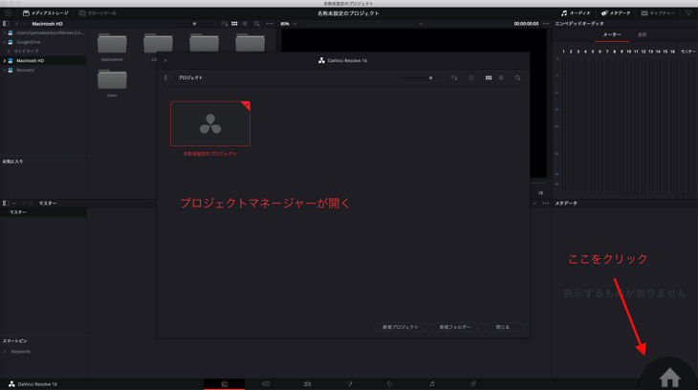Viewport: 698px width, 390px height.
Task: Toggle the Clone Tool panel
Action: pyautogui.click(x=98, y=13)
